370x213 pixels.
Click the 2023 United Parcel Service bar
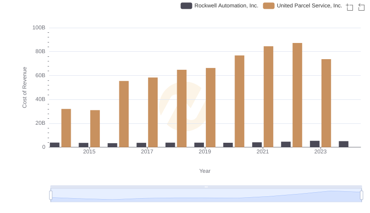click(x=326, y=103)
